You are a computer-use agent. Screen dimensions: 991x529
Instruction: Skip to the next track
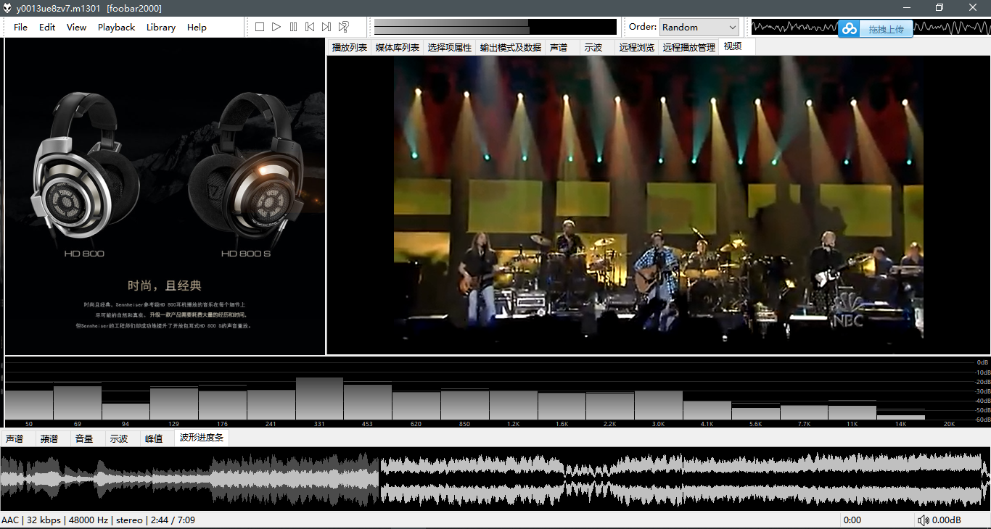[326, 27]
